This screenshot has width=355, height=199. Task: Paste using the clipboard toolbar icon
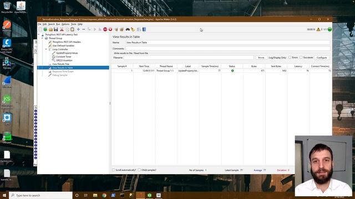[72, 29]
